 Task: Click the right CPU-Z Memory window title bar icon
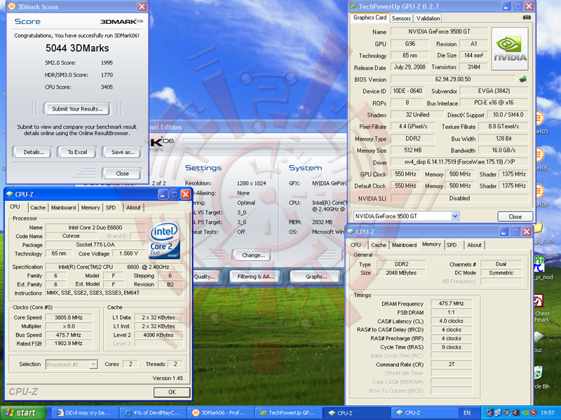coord(351,232)
